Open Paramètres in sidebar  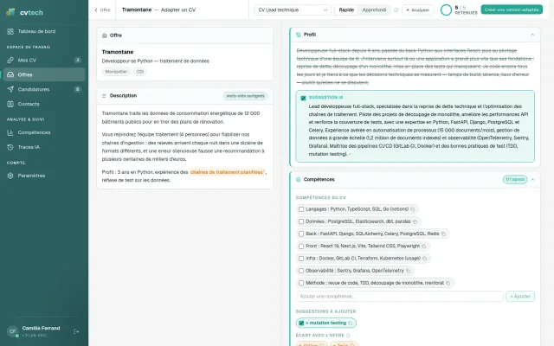point(44,176)
